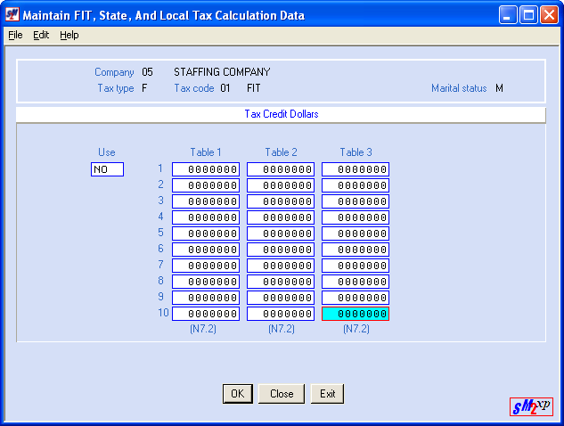Select Table 2 row 1 field
Viewport: 564px width, 426px height.
click(281, 169)
